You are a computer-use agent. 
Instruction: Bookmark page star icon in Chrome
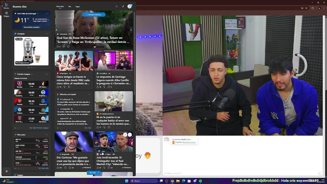pyautogui.click(x=306, y=8)
